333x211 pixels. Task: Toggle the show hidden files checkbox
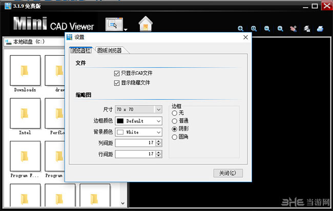[117, 83]
